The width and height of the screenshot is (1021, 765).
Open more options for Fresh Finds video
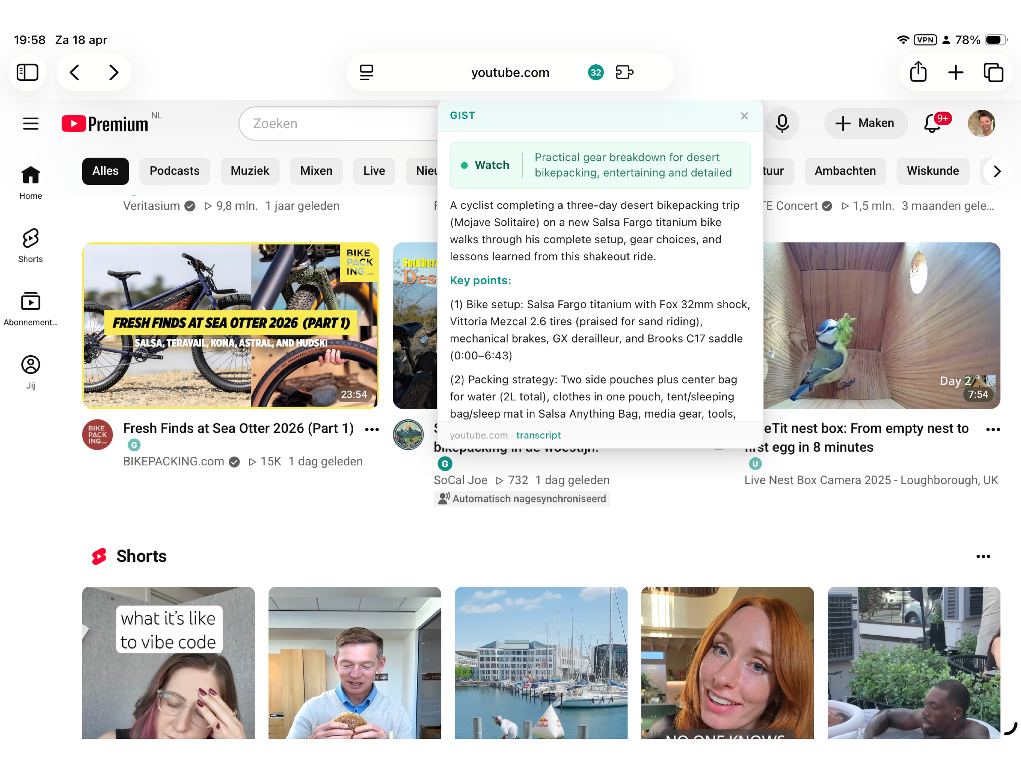tap(372, 430)
